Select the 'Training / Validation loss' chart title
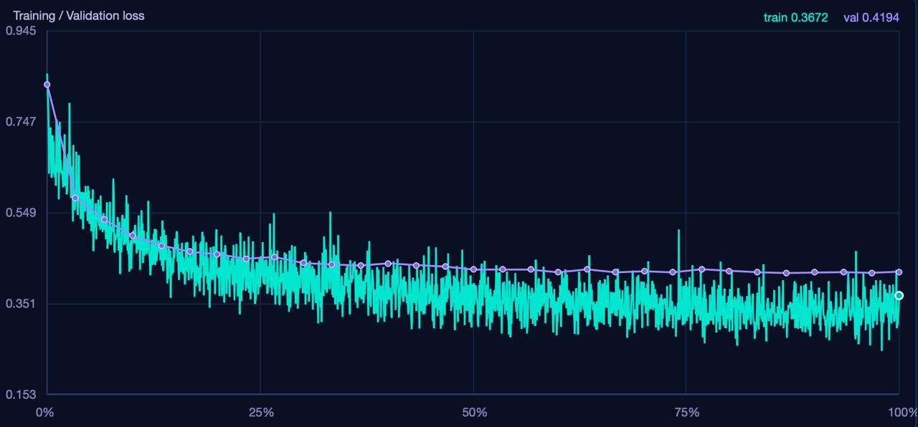Viewport: 918px width, 427px height. (x=78, y=16)
